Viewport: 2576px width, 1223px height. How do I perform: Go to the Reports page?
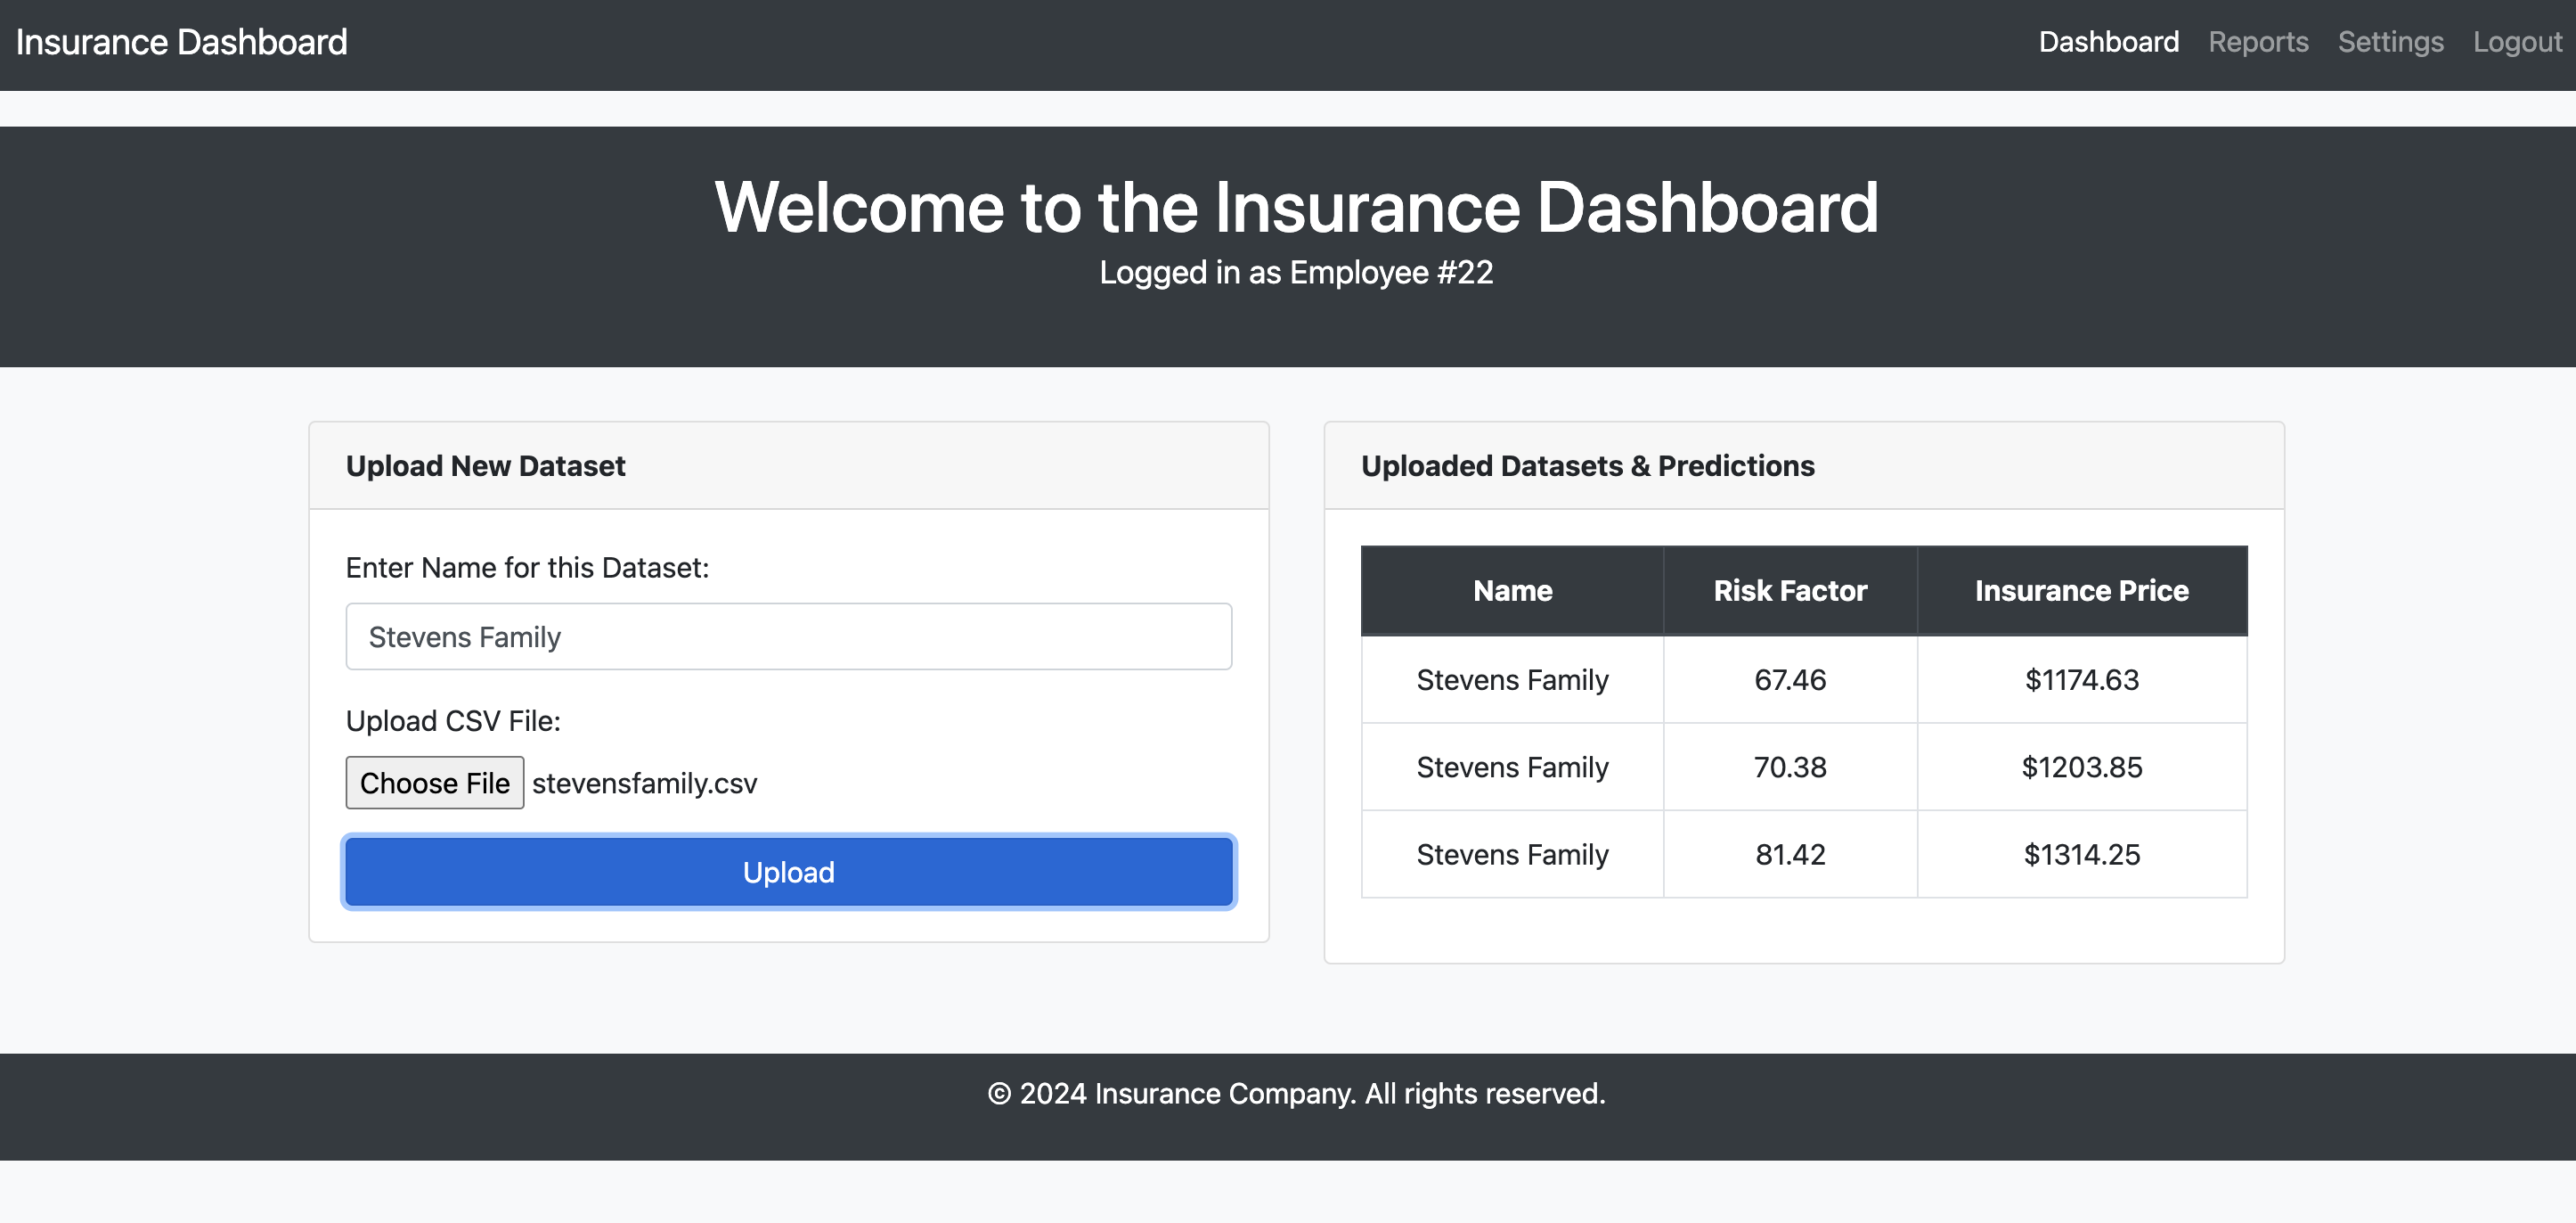click(x=2258, y=42)
